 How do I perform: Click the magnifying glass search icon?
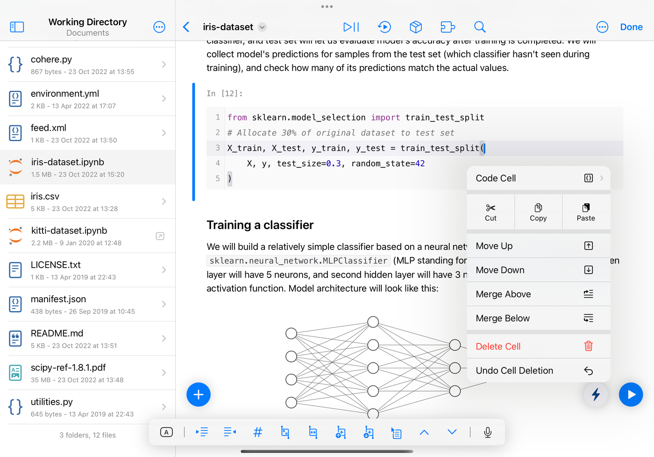[x=480, y=27]
